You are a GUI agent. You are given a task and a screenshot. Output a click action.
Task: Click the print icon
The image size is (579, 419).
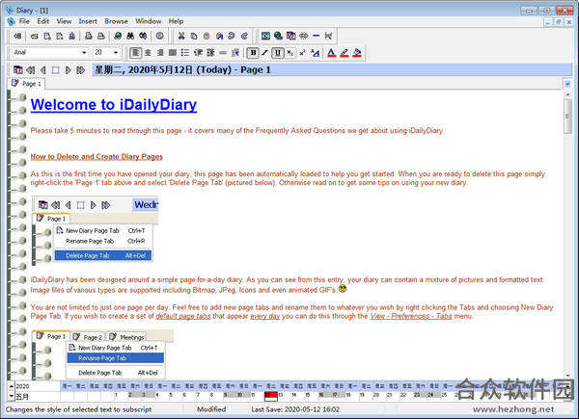coord(100,36)
